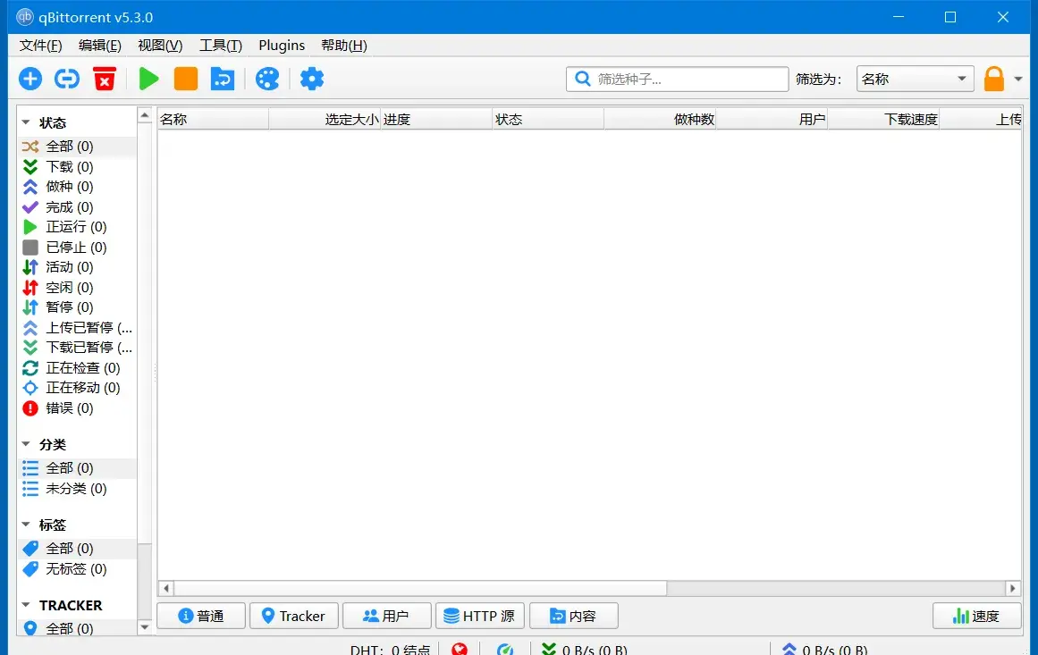Open the 速度 graph tab
This screenshot has width=1038, height=655.
tap(977, 616)
